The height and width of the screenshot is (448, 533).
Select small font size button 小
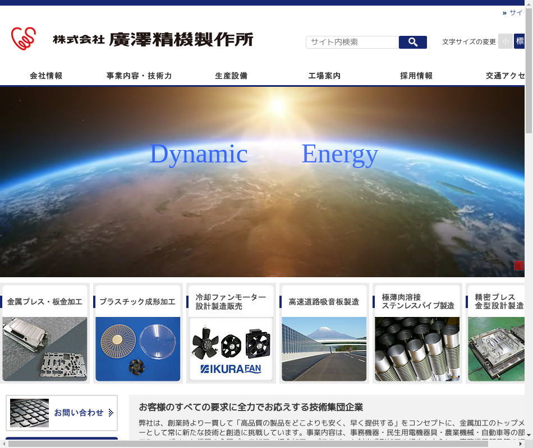point(505,41)
